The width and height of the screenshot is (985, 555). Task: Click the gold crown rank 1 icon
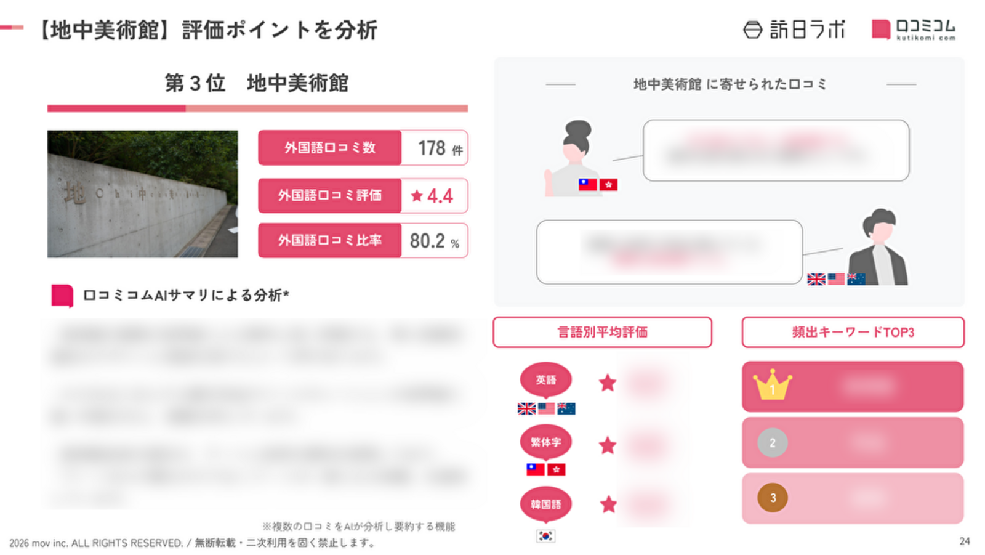pyautogui.click(x=773, y=385)
